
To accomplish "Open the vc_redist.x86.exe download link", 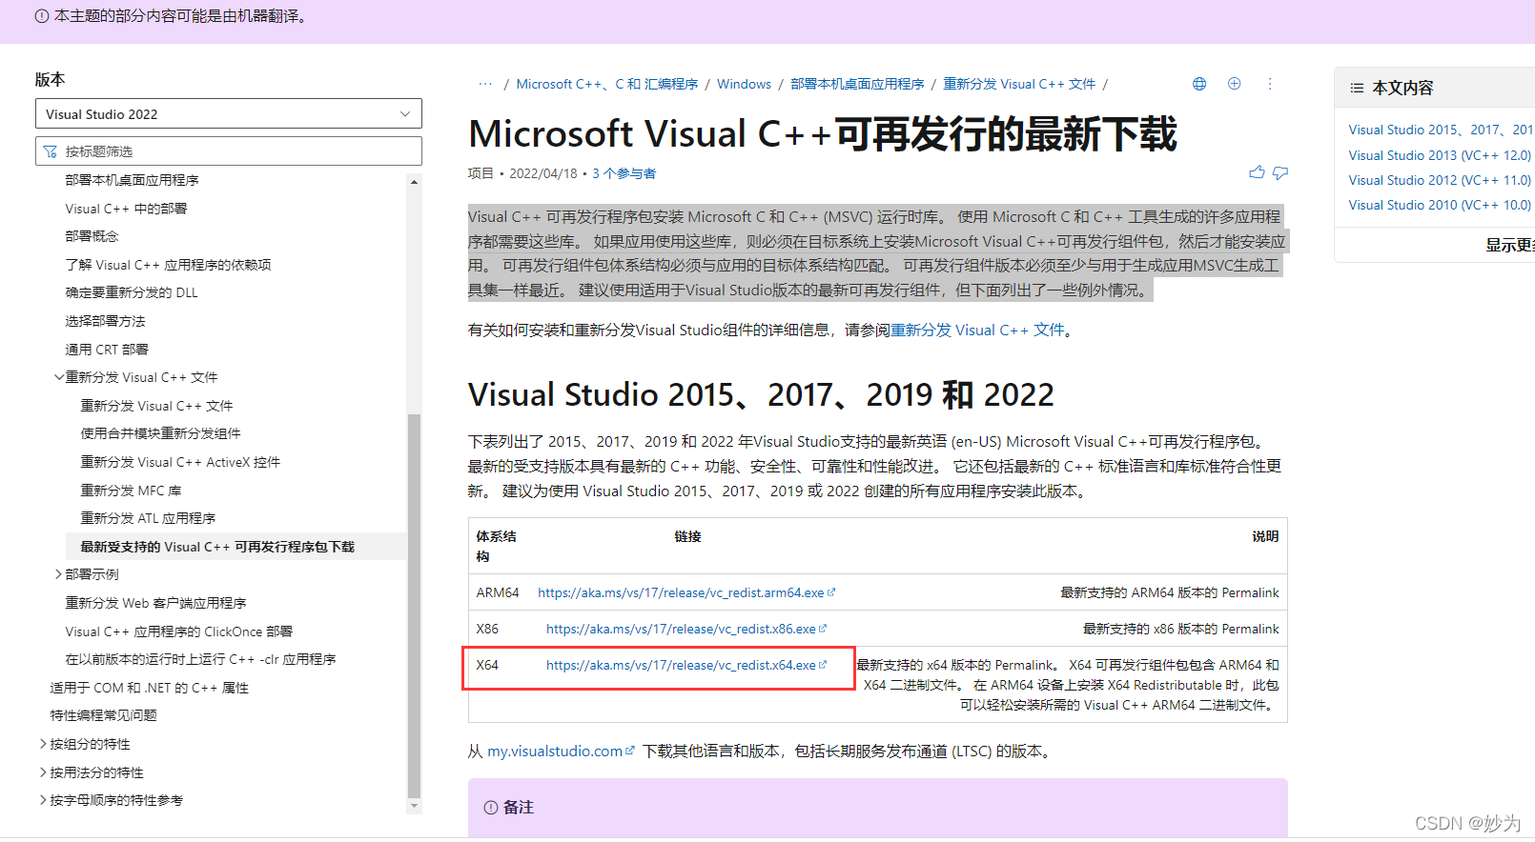I will [x=681, y=629].
